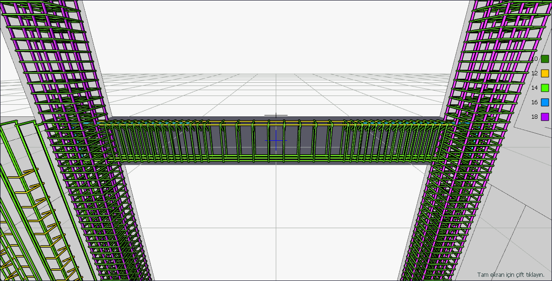Image resolution: width=552 pixels, height=281 pixels.
Task: Click the orange swatch for diameter 12
Action: click(545, 73)
